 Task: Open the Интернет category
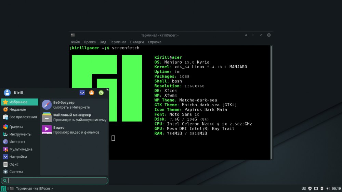coord(19,142)
